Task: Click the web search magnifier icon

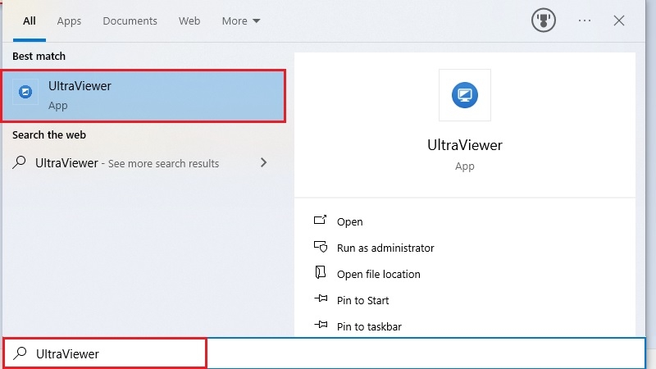Action: pyautogui.click(x=19, y=162)
